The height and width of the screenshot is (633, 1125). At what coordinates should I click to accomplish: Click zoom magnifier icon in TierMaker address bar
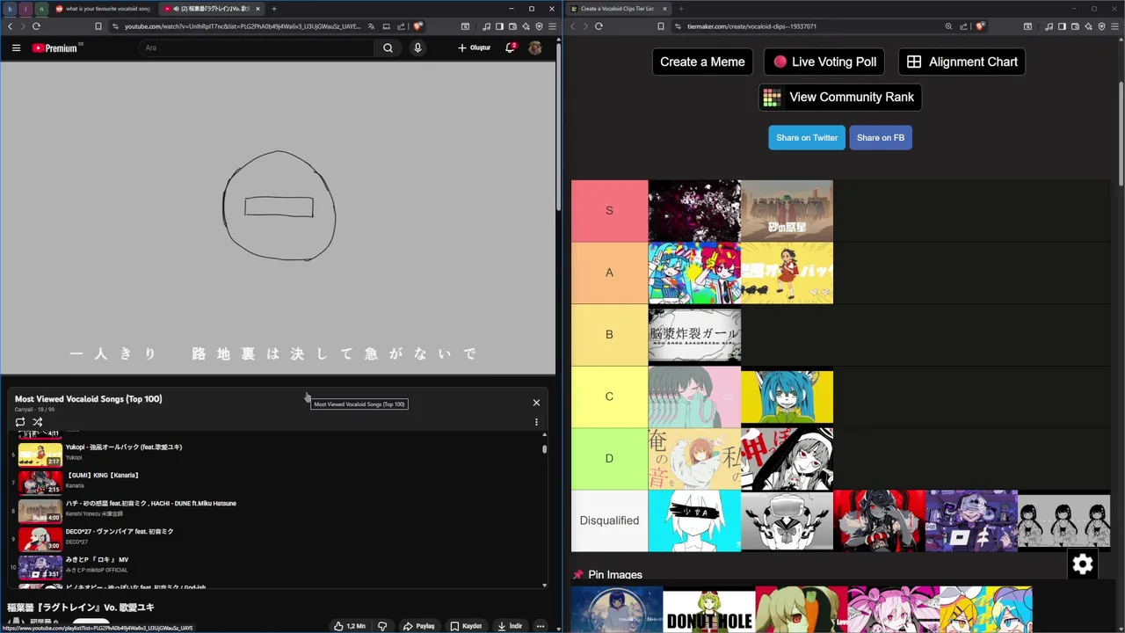[948, 26]
